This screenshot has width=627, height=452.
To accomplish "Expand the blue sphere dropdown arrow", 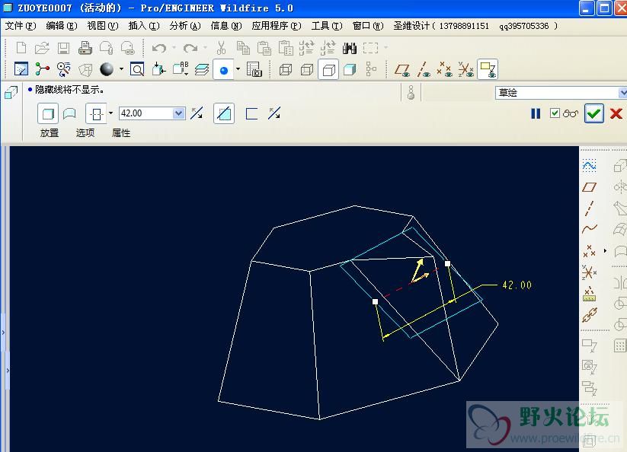I will [238, 69].
